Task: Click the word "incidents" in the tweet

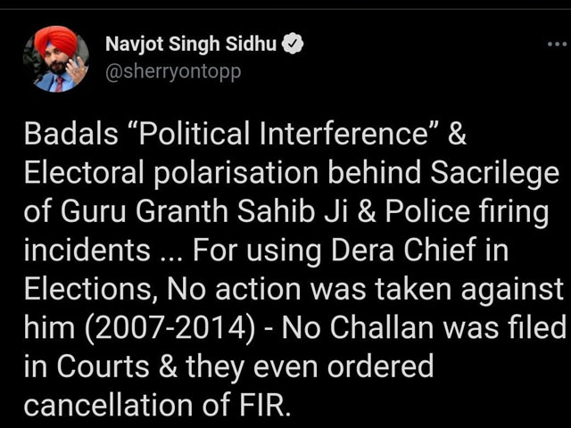Action: 87,251
